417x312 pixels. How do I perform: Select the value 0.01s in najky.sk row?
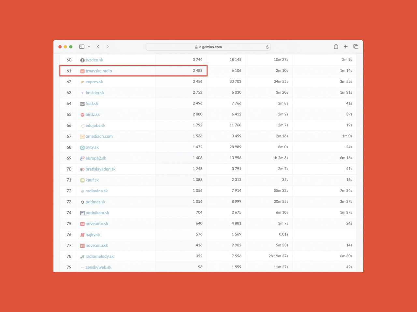(283, 234)
